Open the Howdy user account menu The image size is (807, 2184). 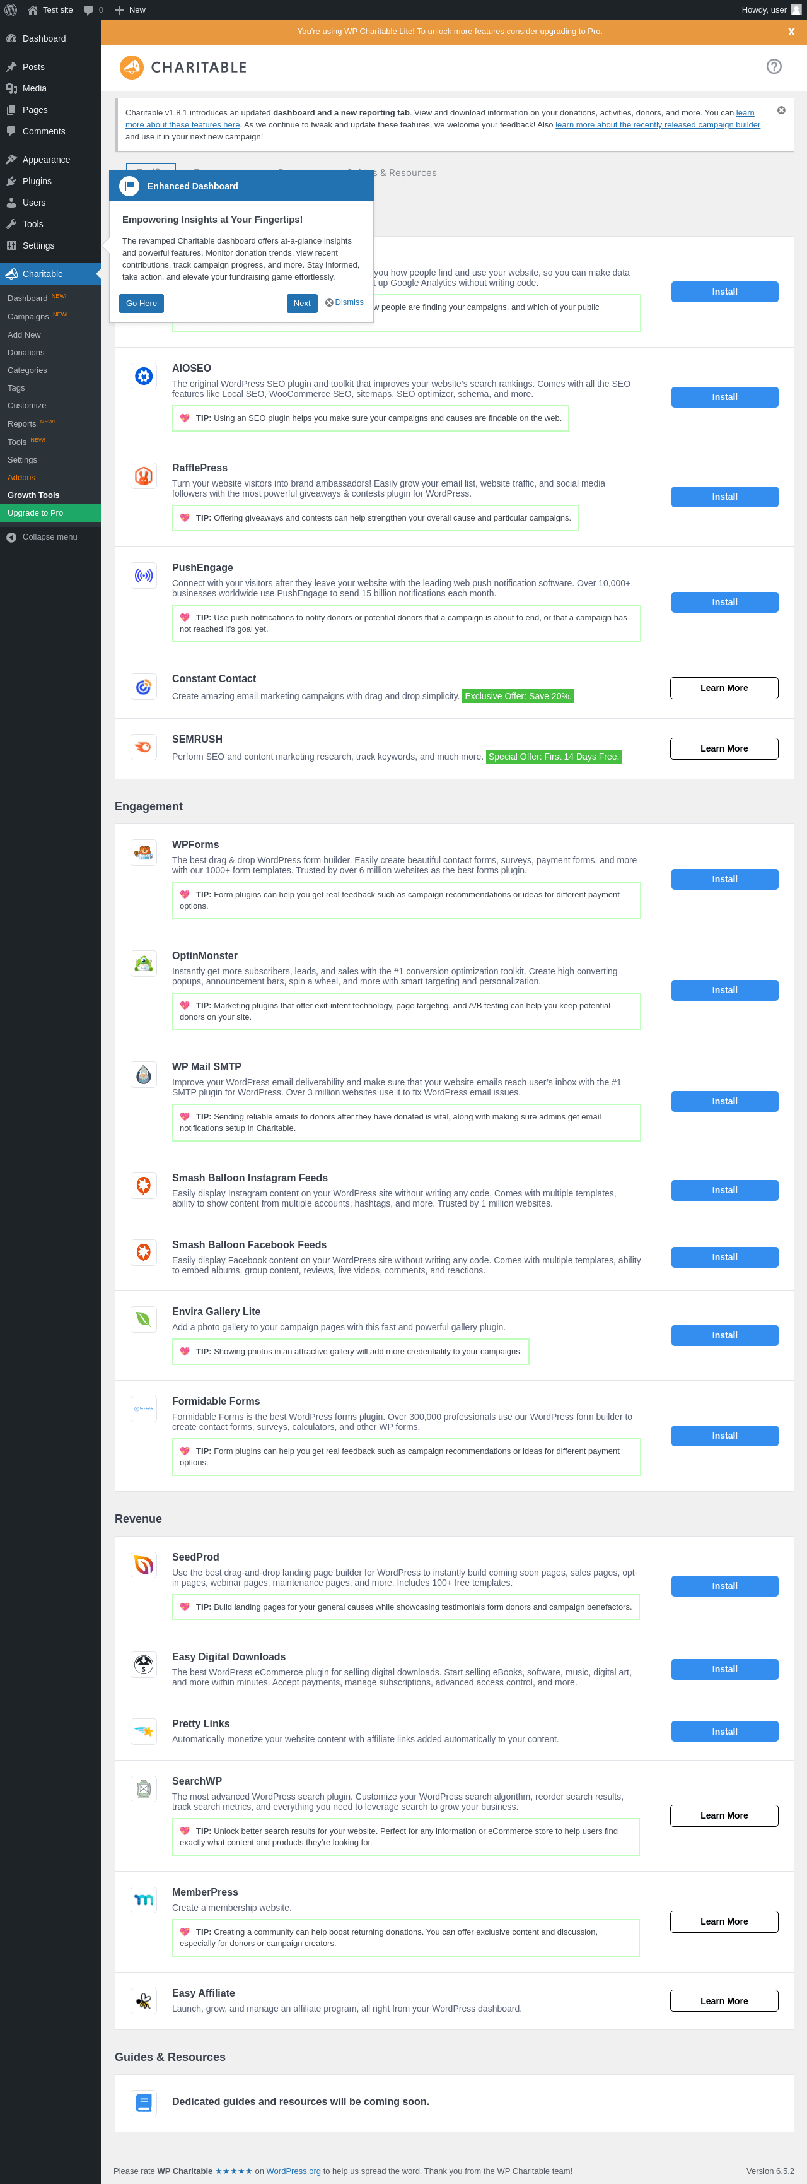tap(770, 10)
